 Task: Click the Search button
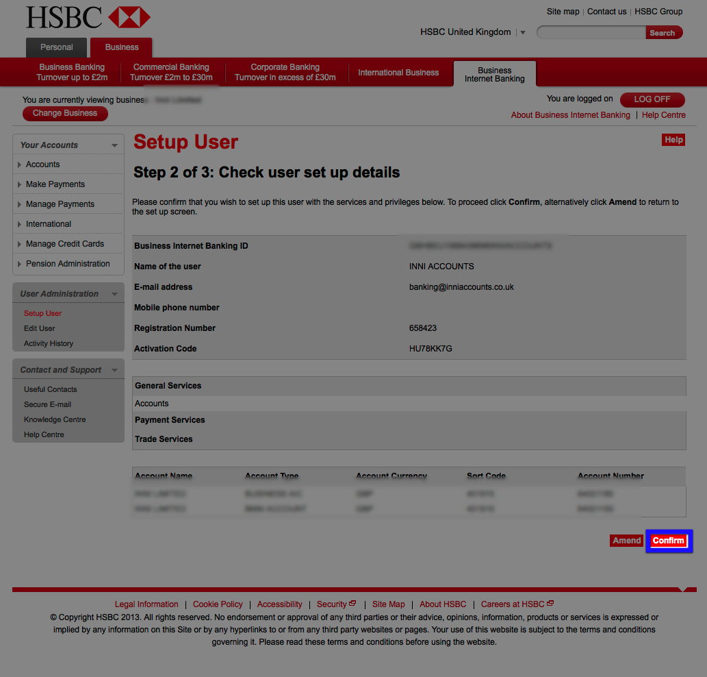coord(664,32)
